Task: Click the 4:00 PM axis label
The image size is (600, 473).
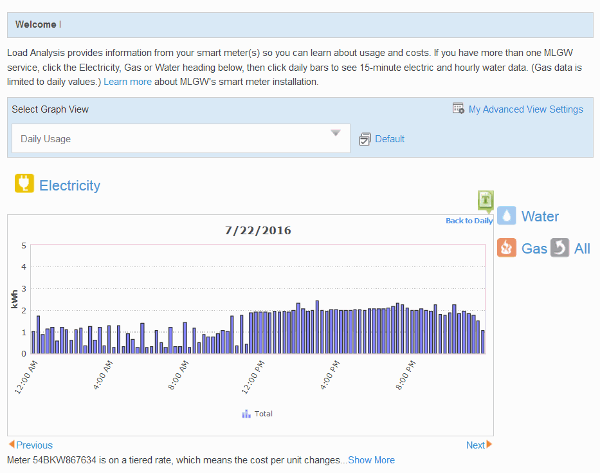Action: [x=329, y=375]
